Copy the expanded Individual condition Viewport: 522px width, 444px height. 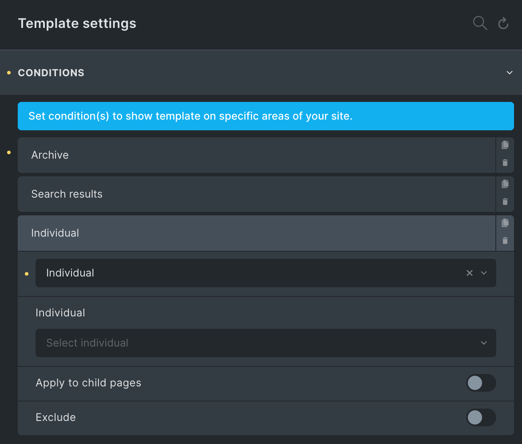tap(505, 222)
